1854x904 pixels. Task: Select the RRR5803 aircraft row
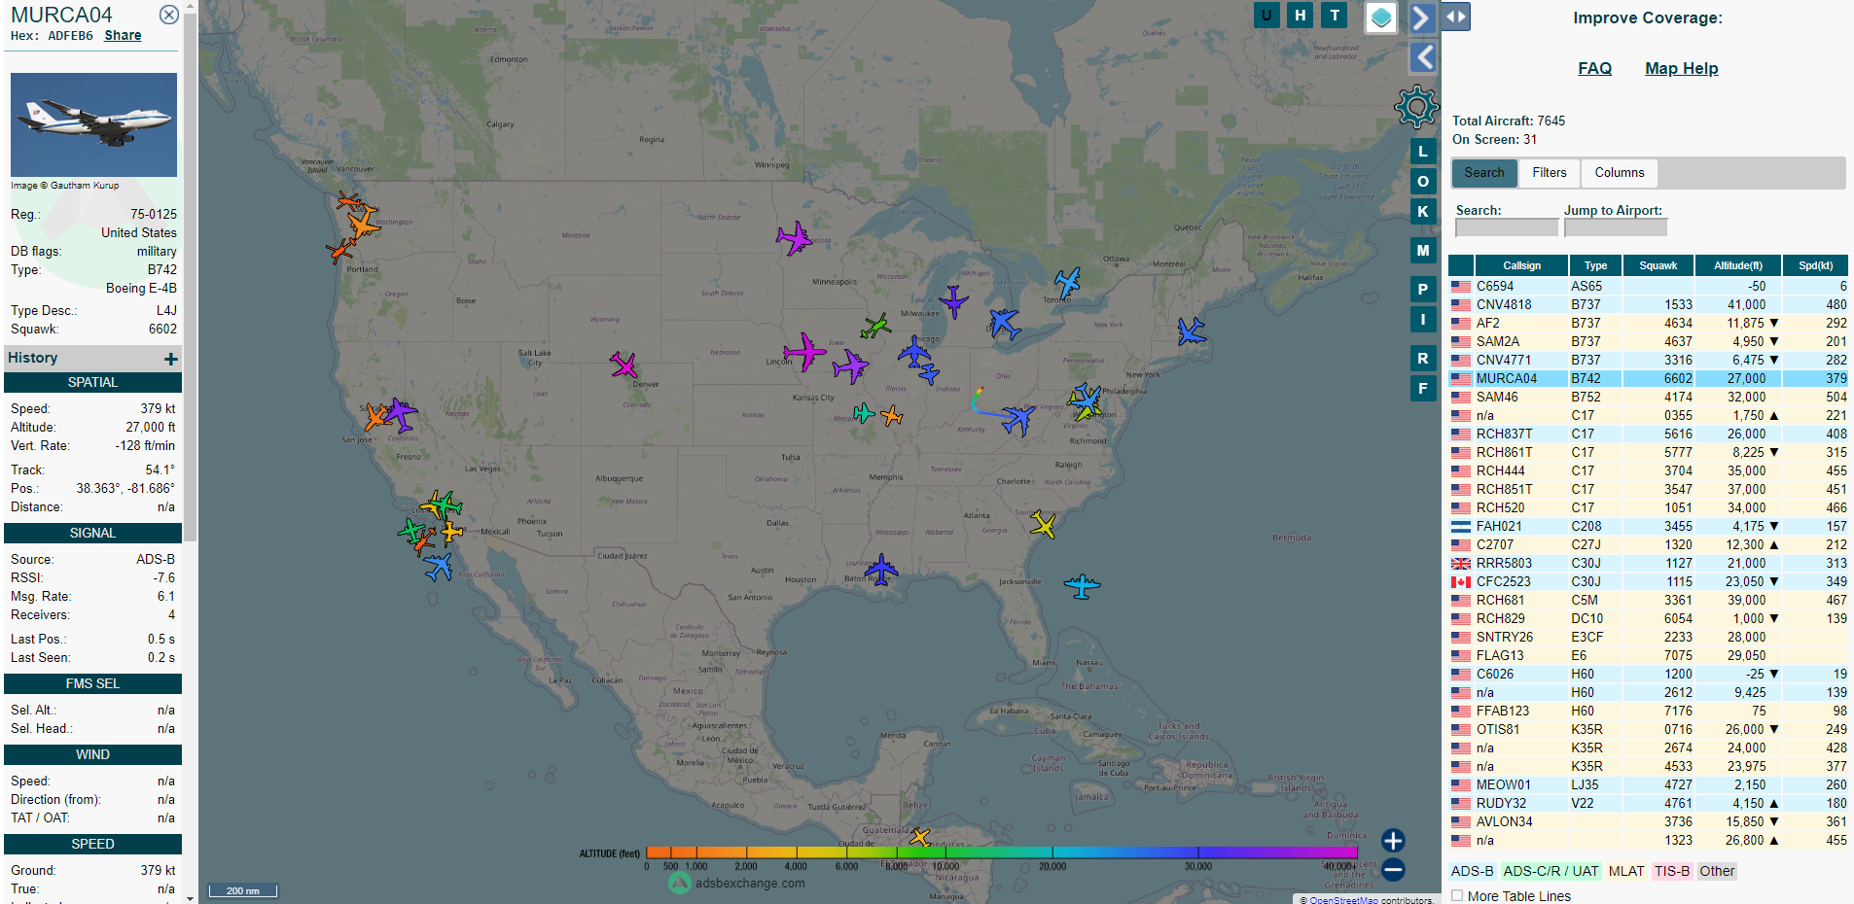pyautogui.click(x=1648, y=563)
